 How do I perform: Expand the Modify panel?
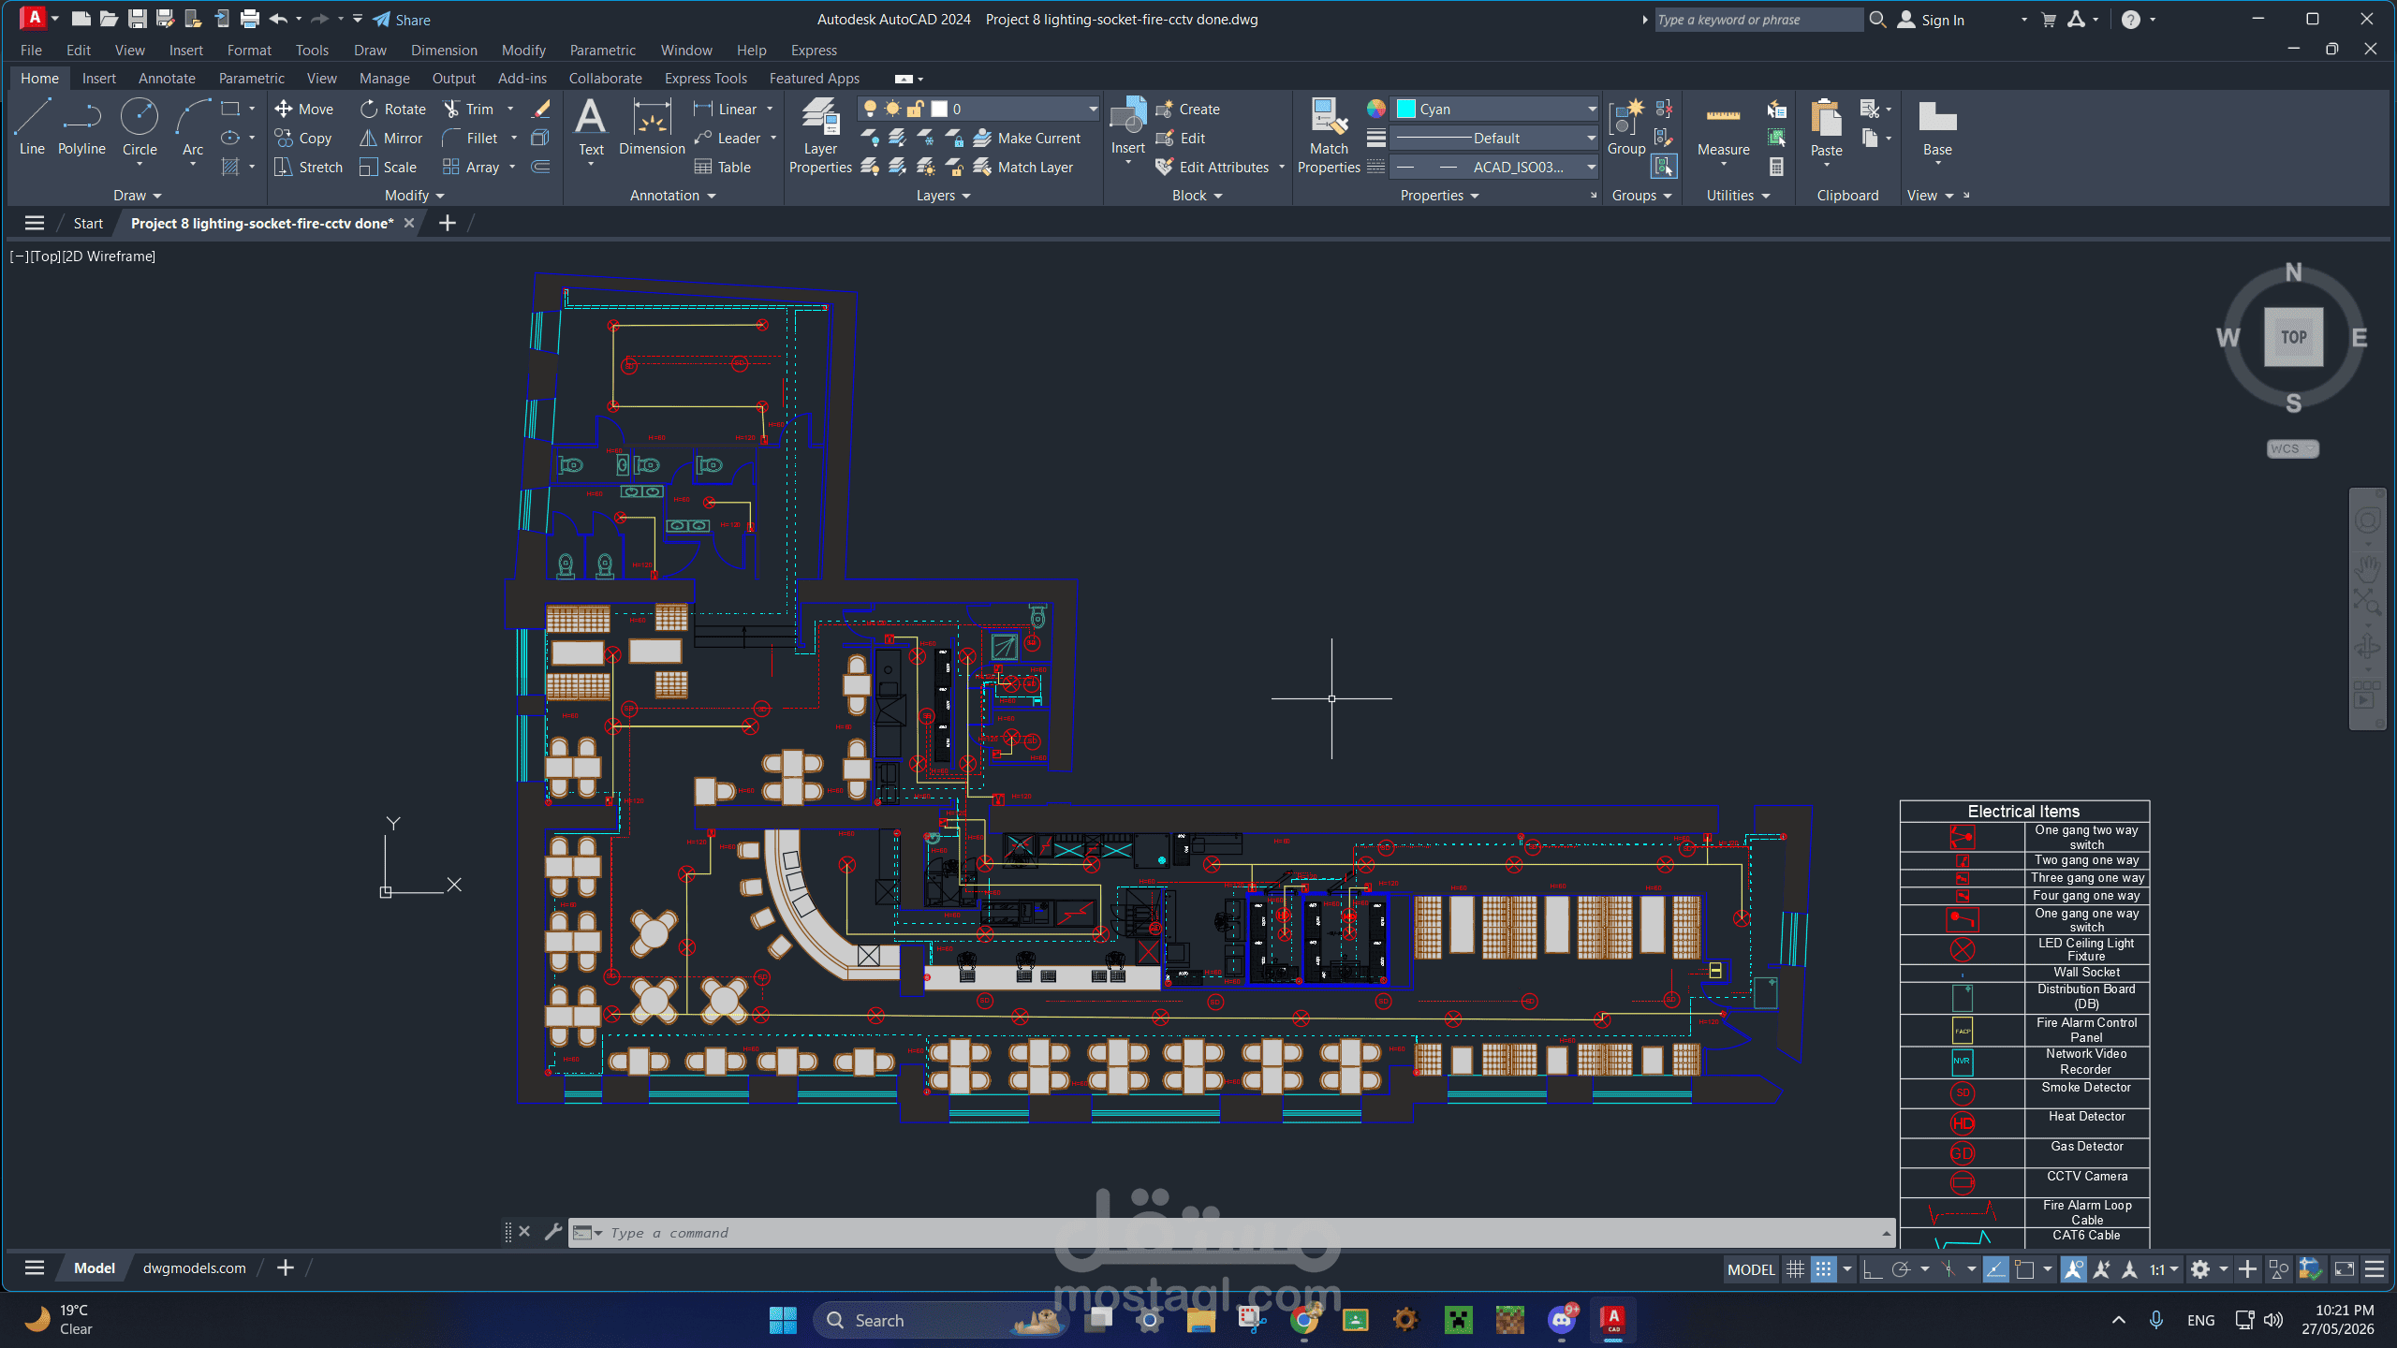(x=415, y=195)
